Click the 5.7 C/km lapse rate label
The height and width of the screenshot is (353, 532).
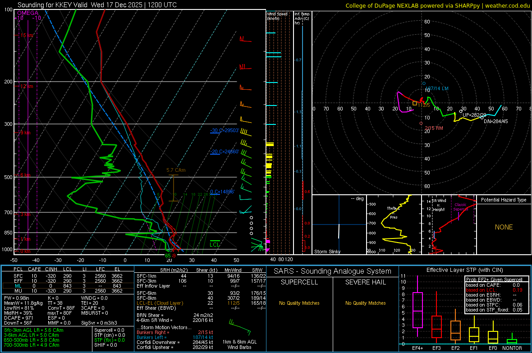pos(176,170)
